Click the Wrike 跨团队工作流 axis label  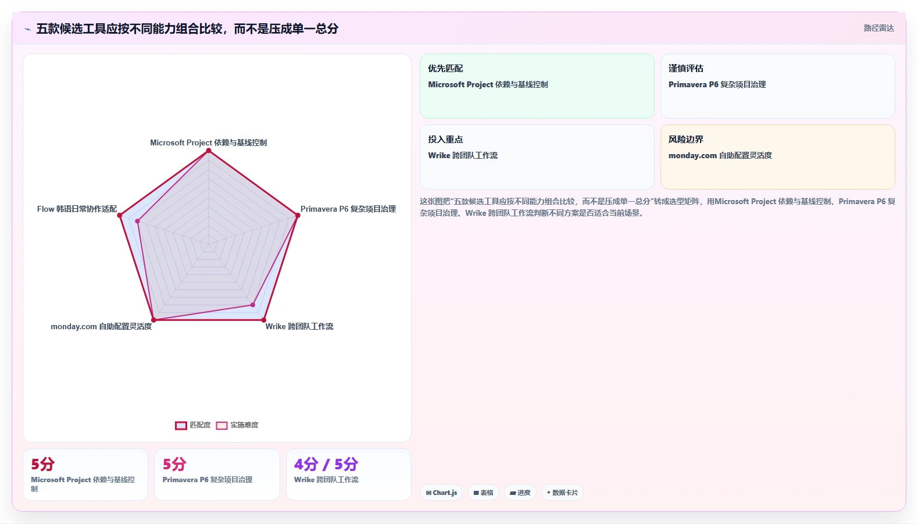coord(299,326)
